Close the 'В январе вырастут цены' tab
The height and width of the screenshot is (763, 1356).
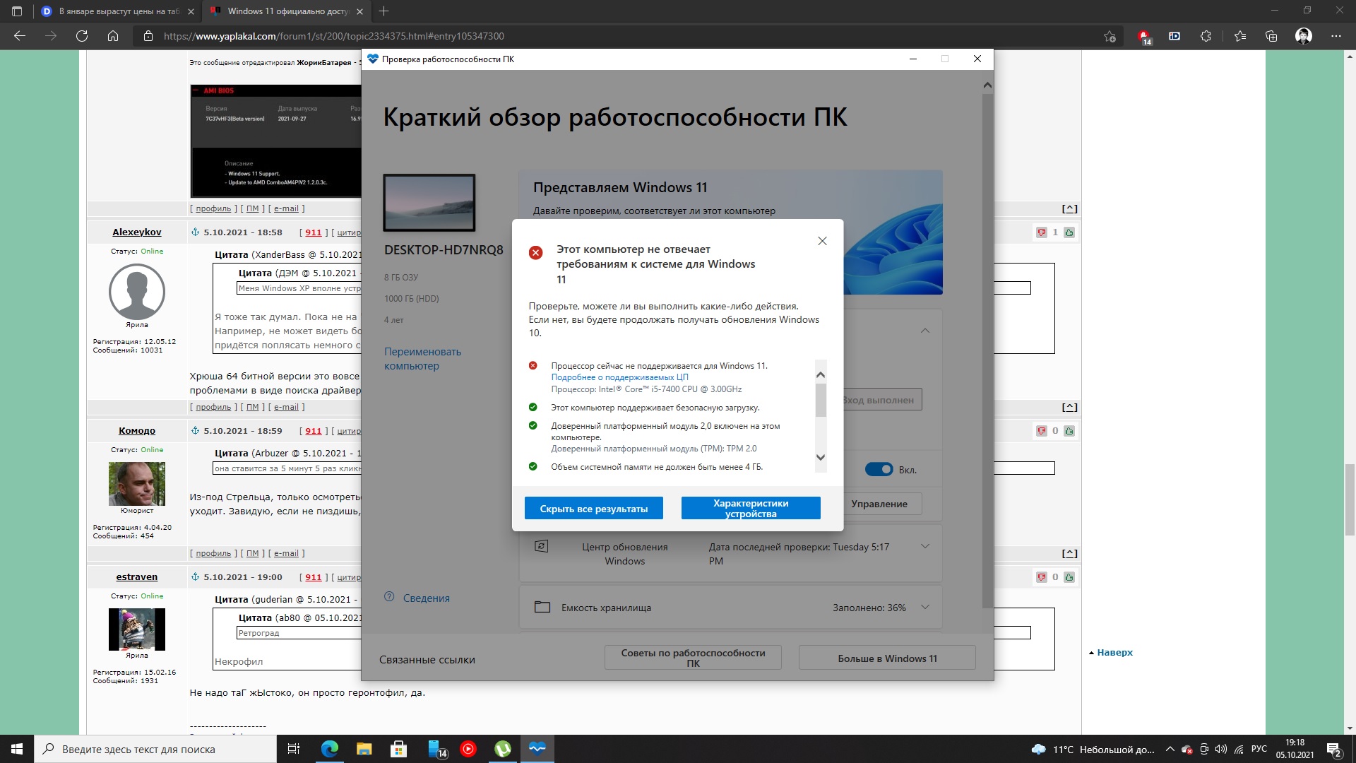point(191,11)
